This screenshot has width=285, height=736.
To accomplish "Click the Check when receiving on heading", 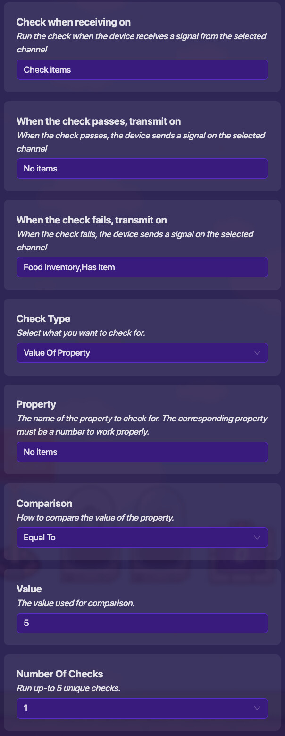I will point(74,22).
